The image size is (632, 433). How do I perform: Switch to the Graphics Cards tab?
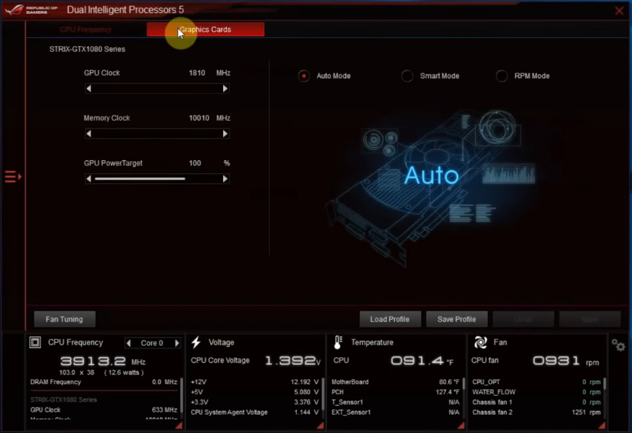(x=206, y=29)
